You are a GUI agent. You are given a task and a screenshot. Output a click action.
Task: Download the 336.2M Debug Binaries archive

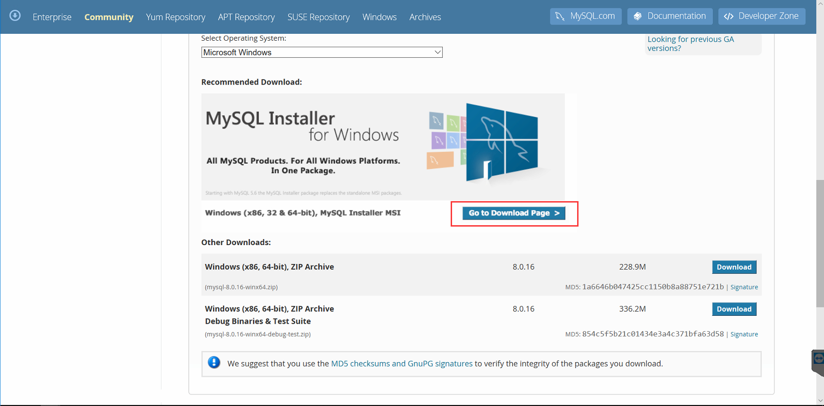coord(734,309)
